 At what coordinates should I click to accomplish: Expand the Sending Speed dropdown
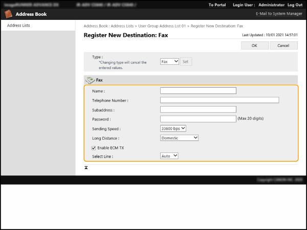pyautogui.click(x=173, y=128)
